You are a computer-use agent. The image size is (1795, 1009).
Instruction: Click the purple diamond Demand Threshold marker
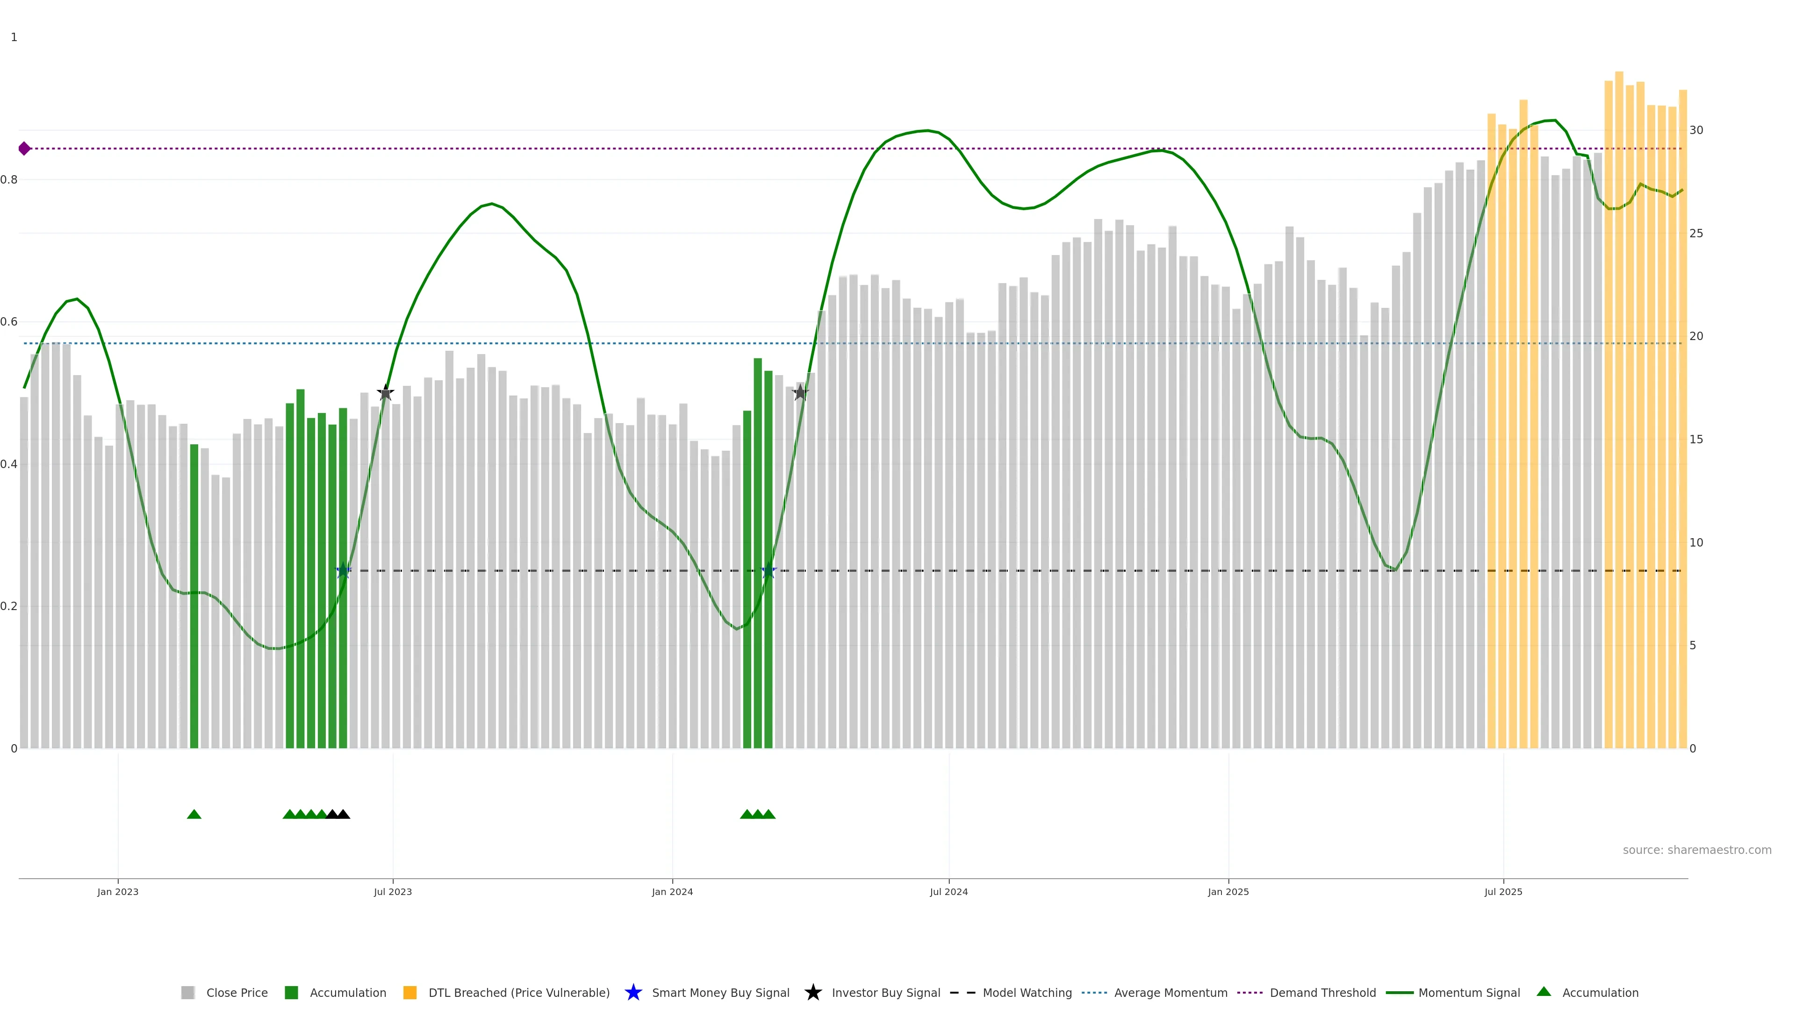click(x=24, y=149)
